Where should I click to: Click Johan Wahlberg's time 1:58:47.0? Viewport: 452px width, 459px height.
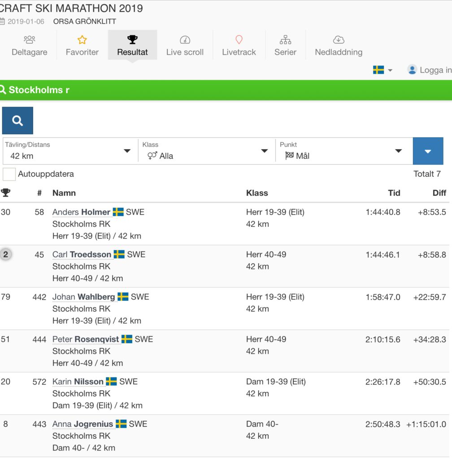coord(382,297)
